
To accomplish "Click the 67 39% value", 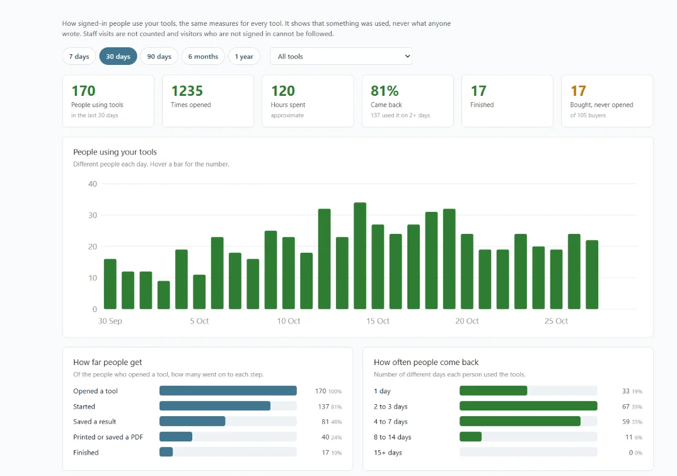I will click(632, 407).
